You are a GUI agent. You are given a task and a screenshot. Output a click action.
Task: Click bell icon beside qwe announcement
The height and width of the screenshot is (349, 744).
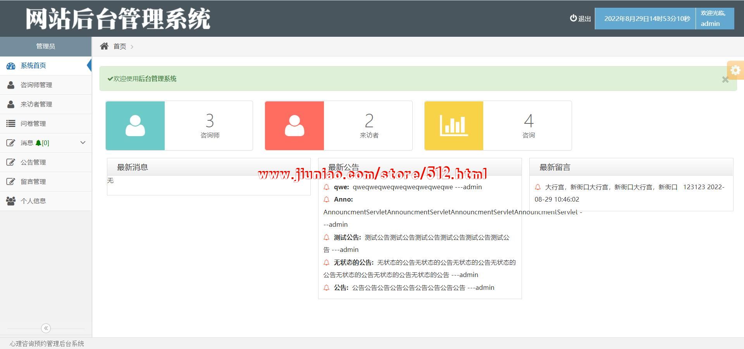[327, 187]
